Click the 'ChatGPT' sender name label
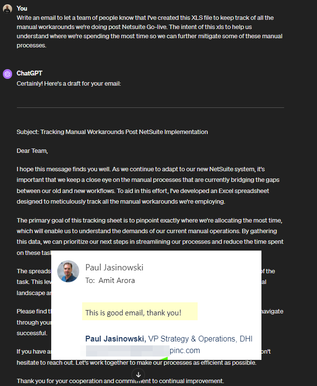The height and width of the screenshot is (386, 317). (29, 74)
